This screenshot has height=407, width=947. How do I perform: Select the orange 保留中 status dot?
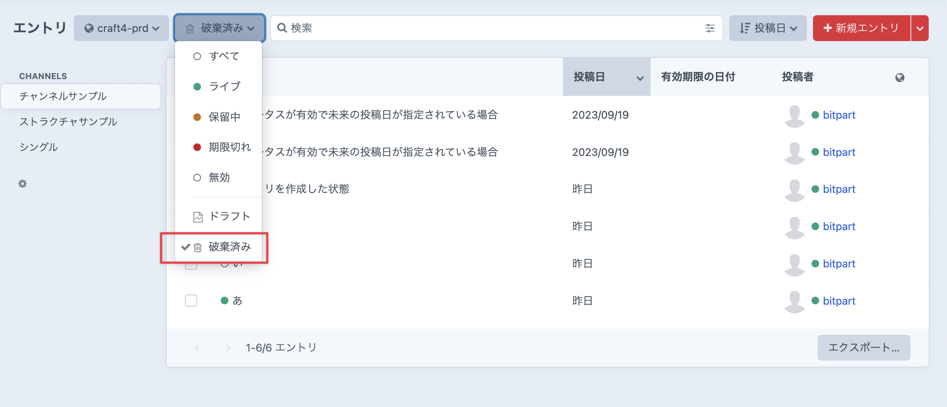(x=197, y=117)
